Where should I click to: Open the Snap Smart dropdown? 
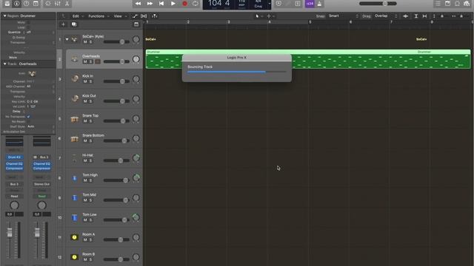(344, 16)
